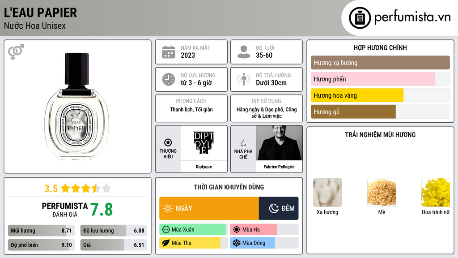Click the 3.5 rating number
Image resolution: width=458 pixels, height=258 pixels.
51,189
